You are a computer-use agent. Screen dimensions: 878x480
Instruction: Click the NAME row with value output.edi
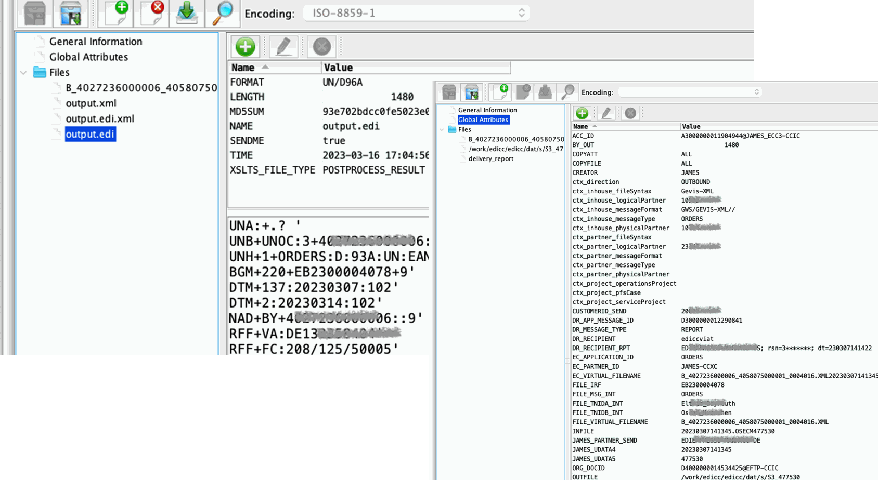tap(329, 126)
